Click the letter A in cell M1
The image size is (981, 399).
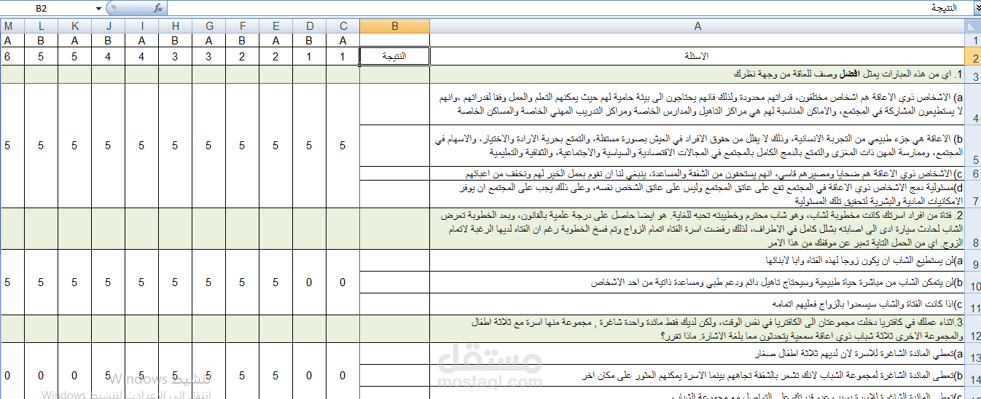[8, 41]
